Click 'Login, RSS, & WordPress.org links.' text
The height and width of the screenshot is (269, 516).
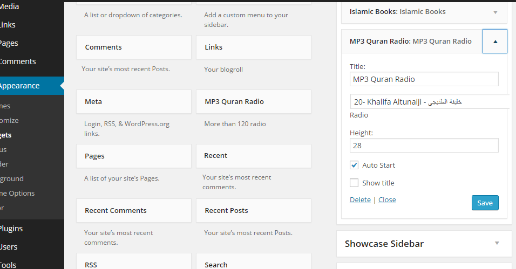pos(127,129)
